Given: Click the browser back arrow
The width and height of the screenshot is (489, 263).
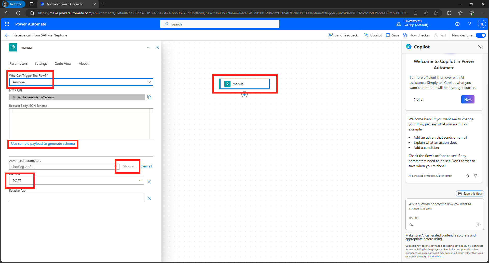Looking at the screenshot, I should (x=7, y=13).
